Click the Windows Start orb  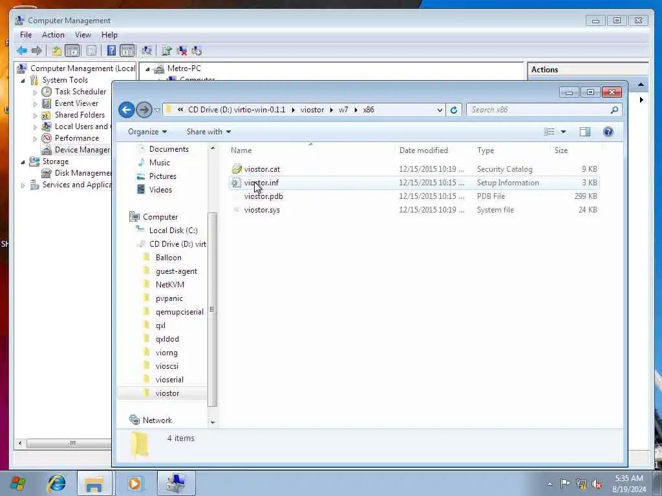(x=17, y=483)
